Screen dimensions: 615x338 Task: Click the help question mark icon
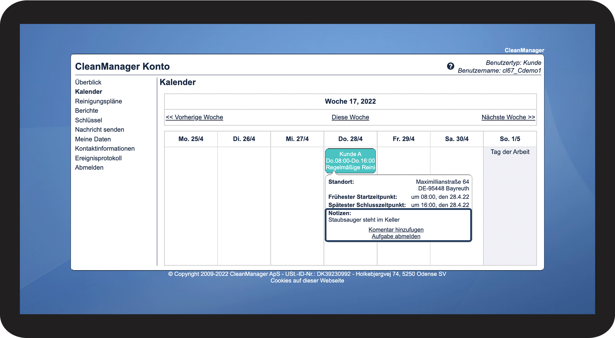point(450,66)
